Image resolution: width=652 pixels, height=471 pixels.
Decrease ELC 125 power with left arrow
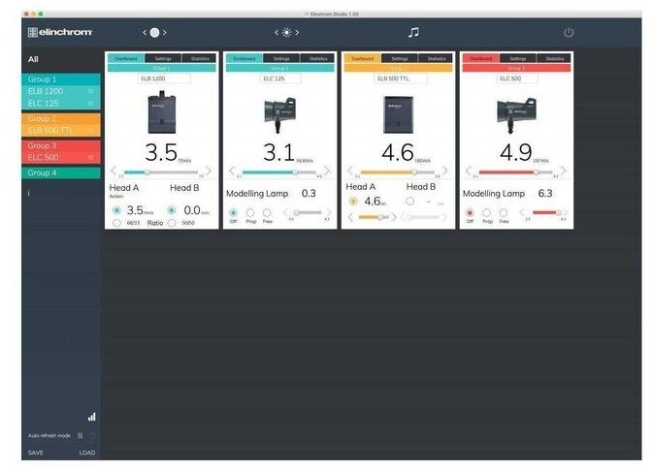[231, 171]
